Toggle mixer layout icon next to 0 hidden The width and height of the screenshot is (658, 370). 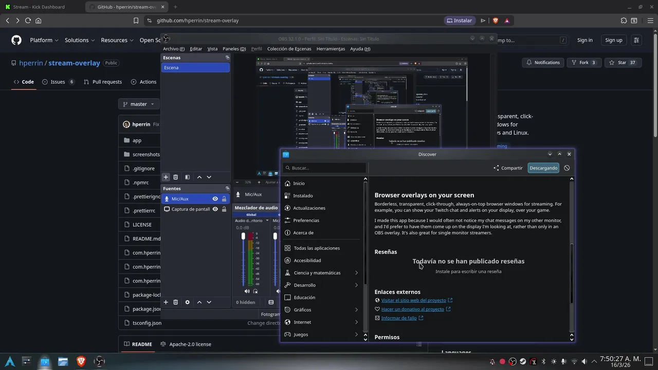271,302
